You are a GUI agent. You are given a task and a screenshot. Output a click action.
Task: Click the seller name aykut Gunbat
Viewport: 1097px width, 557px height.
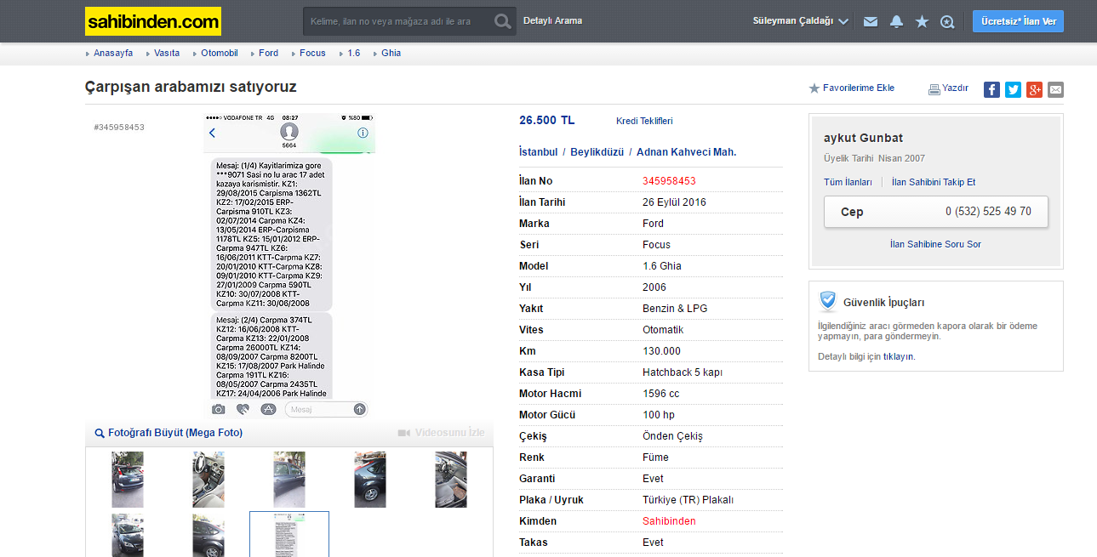pos(863,138)
